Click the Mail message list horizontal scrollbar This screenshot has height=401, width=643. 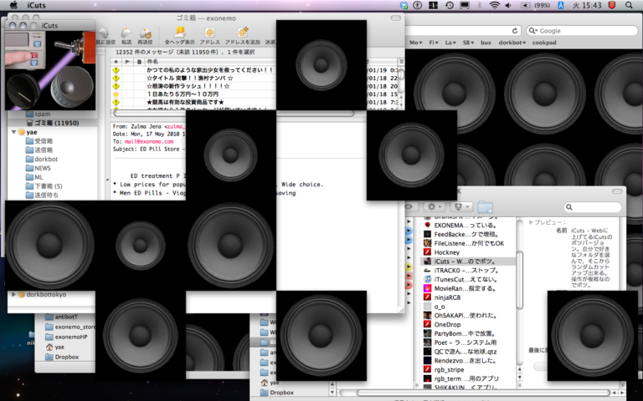(x=234, y=113)
